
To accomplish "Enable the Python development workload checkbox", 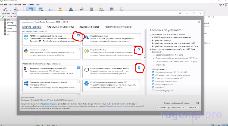I will click(78, 49).
